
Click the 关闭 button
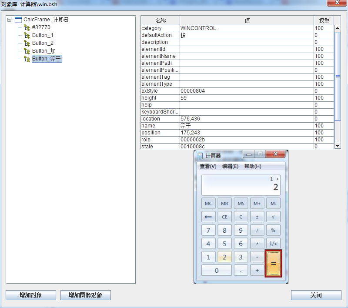[316, 295]
